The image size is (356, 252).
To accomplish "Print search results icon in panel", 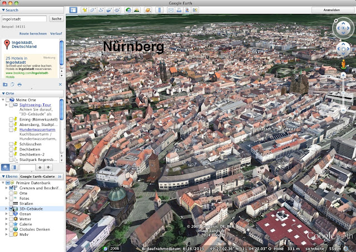I will (20, 84).
